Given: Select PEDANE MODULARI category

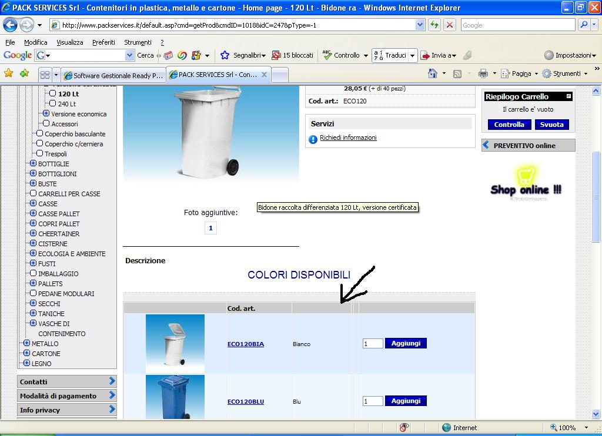Looking at the screenshot, I should [x=66, y=294].
